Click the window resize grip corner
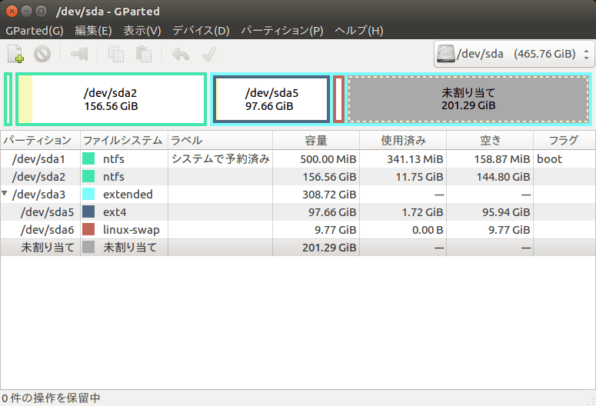This screenshot has height=406, width=596. coord(591,401)
